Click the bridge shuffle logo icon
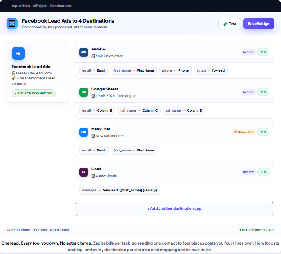Image resolution: width=281 pixels, height=254 pixels. [12, 23]
